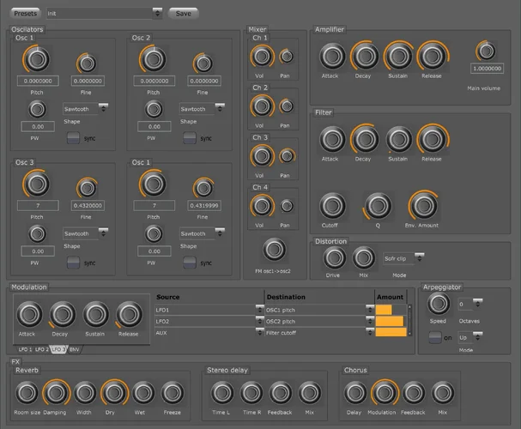Click the Main volume value field
Image resolution: width=521 pixels, height=429 pixels.
coord(486,68)
